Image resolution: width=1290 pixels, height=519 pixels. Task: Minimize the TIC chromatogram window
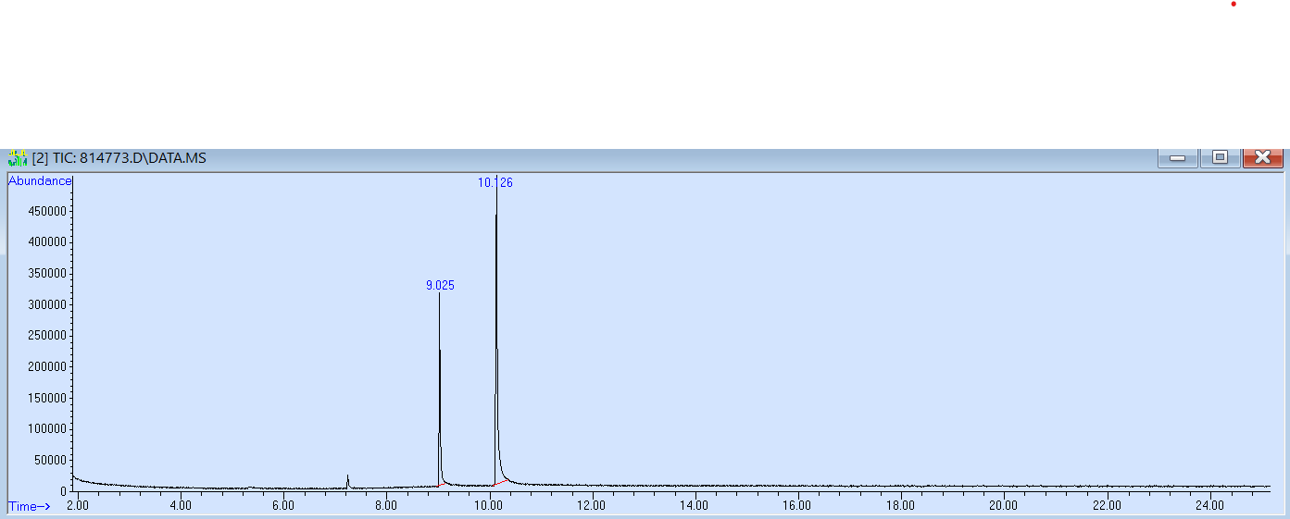[1177, 158]
